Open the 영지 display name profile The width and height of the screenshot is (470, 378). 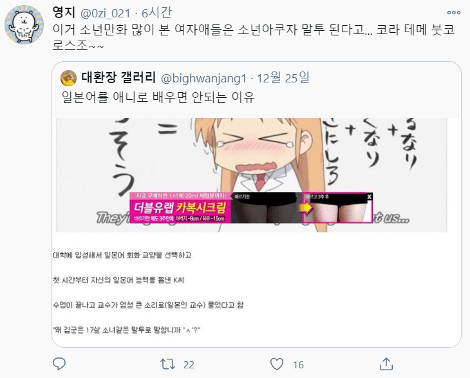point(64,13)
